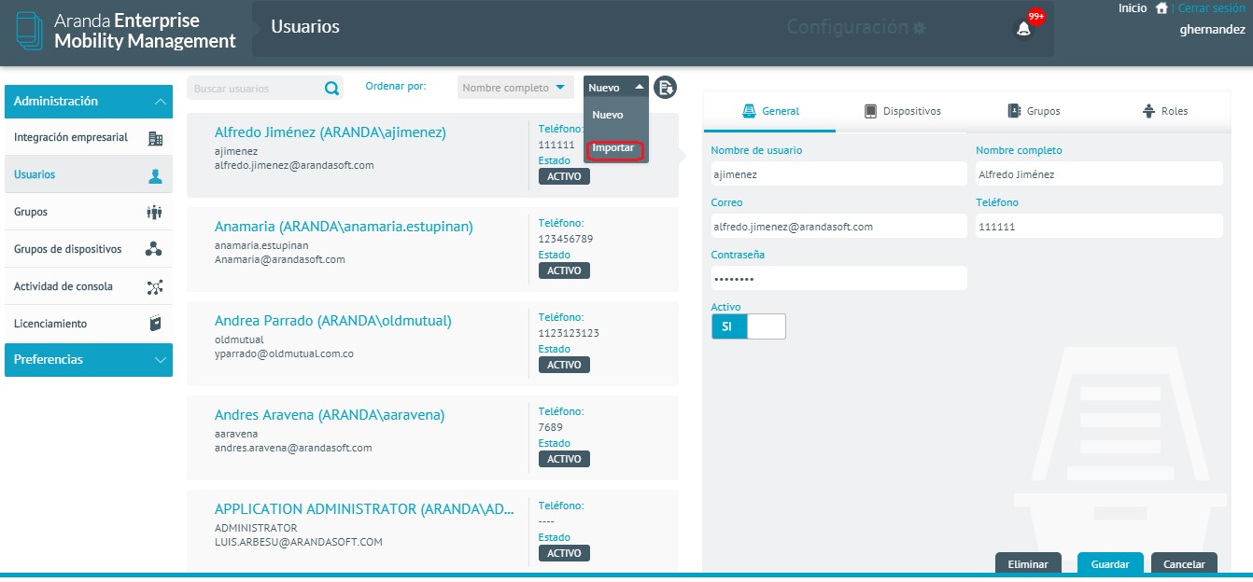This screenshot has width=1253, height=582.
Task: Click the Grupos people icon in sidebar
Action: [x=155, y=213]
